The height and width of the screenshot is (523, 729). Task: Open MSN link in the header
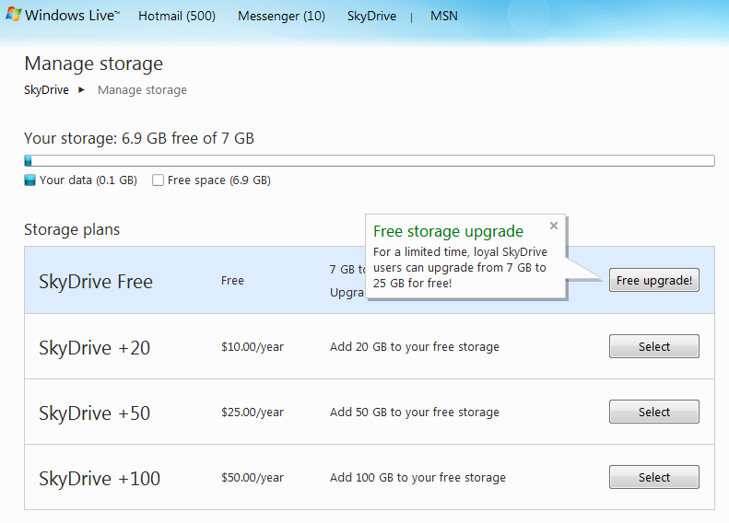coord(443,16)
